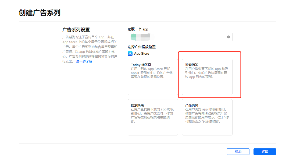
Task: Click the Today 标签页 card description text
Action: pyautogui.click(x=152, y=73)
